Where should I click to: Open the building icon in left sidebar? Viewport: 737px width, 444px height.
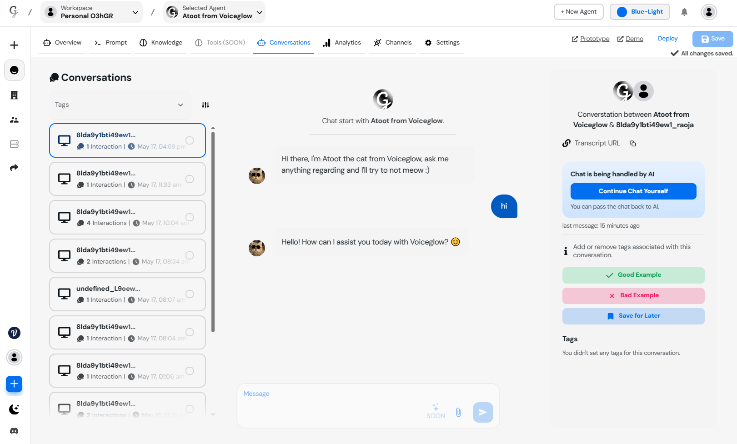14,95
